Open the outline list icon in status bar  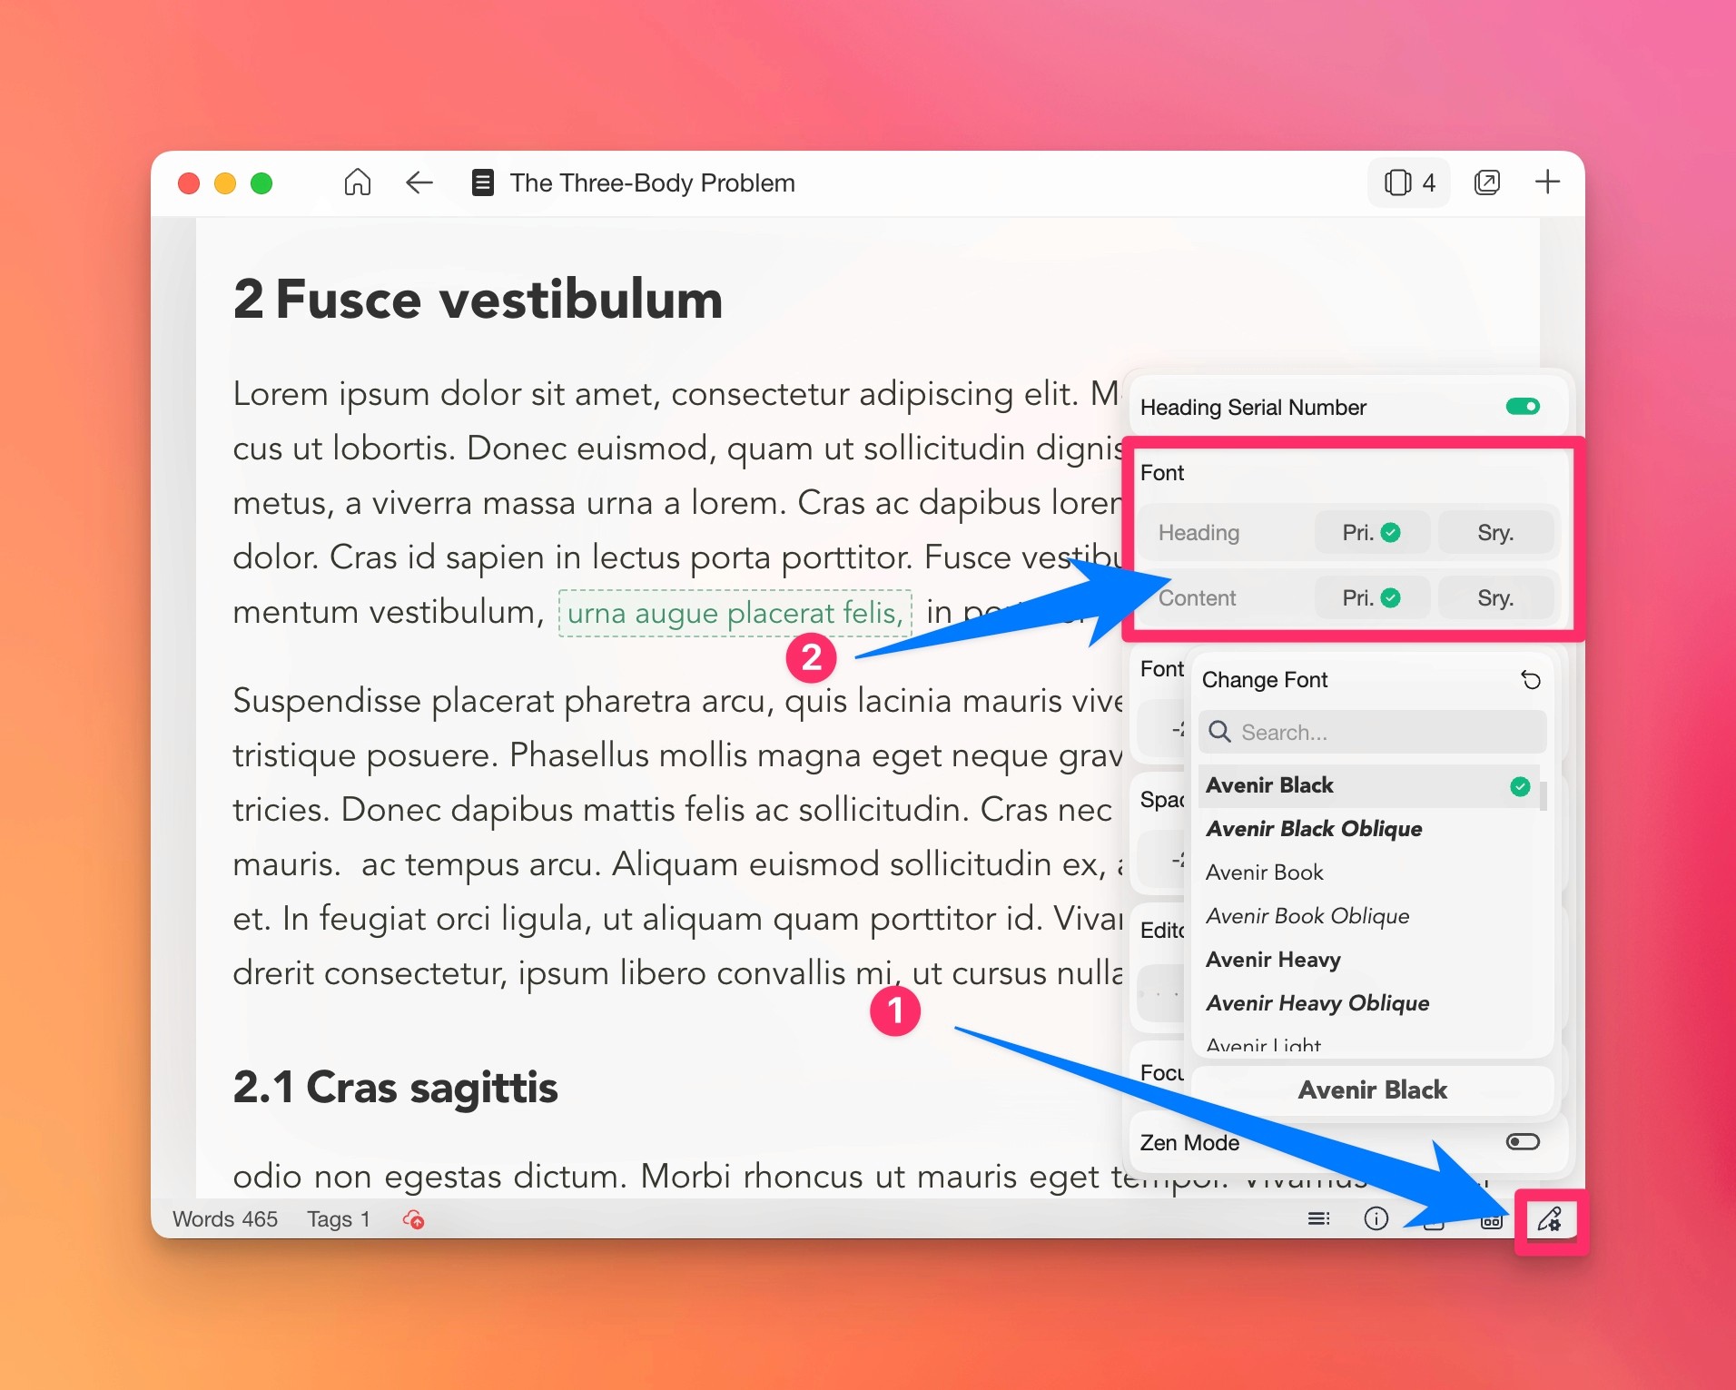coord(1318,1218)
